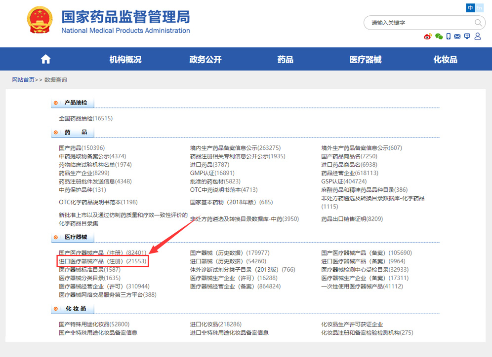Open the user account icon
The image size is (492, 357).
(x=478, y=36)
